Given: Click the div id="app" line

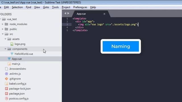Looking at the screenshot, I should [85, 22].
